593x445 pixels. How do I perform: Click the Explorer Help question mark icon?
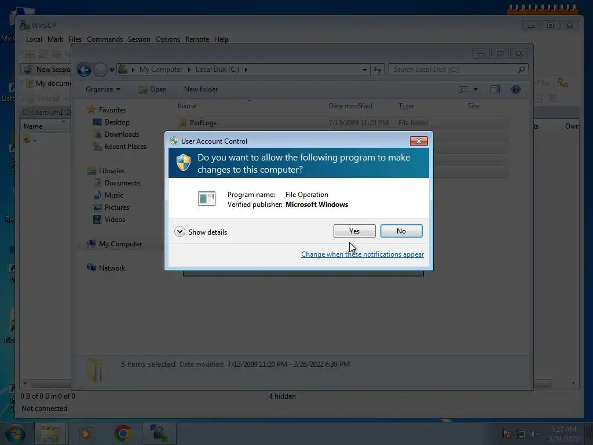[x=516, y=89]
